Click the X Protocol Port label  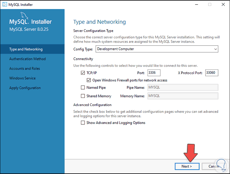pyautogui.click(x=190, y=73)
